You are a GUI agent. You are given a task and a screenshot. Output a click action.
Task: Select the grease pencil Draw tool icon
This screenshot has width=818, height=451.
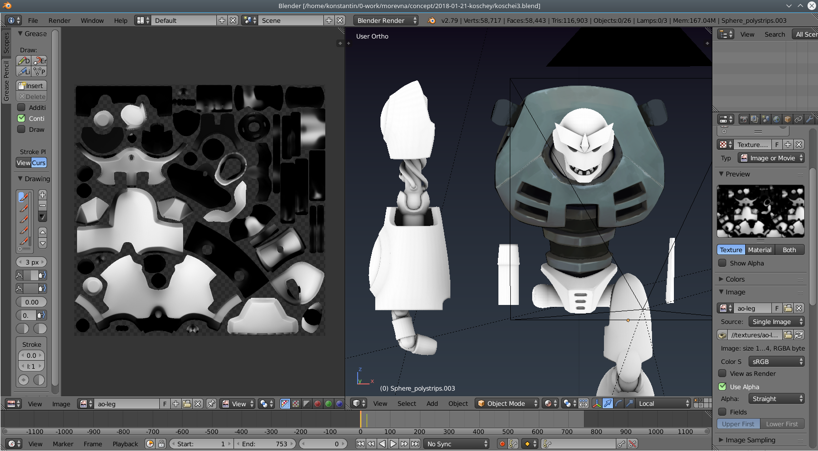[23, 60]
